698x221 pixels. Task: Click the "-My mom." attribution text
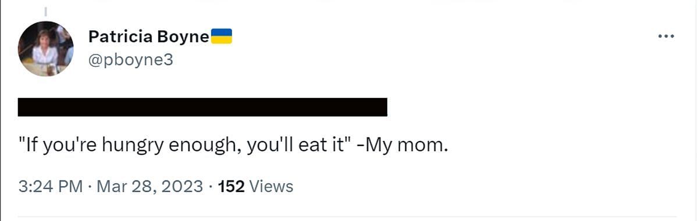click(402, 145)
